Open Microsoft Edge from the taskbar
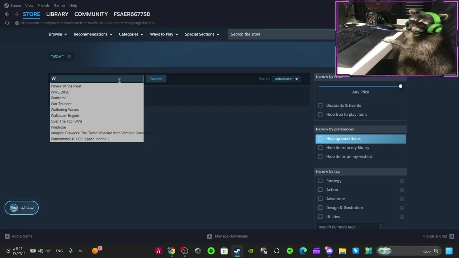This screenshot has width=459, height=258. [303, 251]
